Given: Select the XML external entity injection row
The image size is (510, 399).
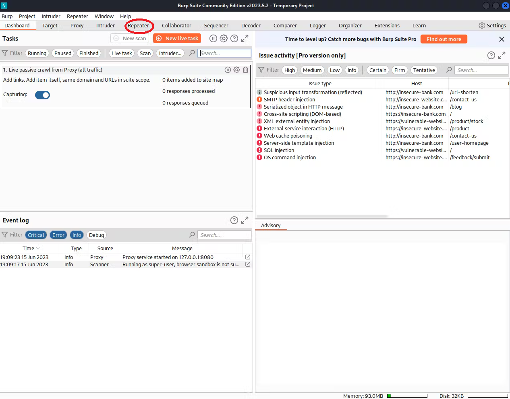Looking at the screenshot, I should [x=382, y=121].
